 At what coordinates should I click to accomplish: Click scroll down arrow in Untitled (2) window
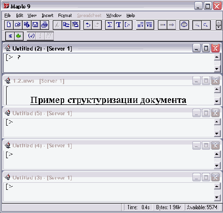pos(217,69)
